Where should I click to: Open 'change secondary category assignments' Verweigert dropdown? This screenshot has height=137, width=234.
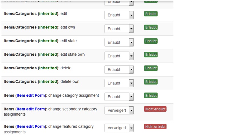pos(119,110)
